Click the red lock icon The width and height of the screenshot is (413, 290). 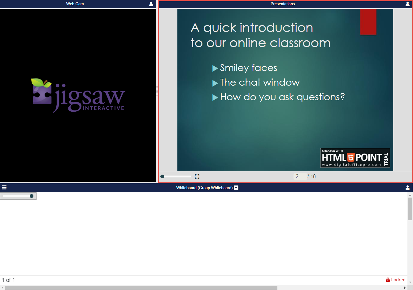point(388,280)
